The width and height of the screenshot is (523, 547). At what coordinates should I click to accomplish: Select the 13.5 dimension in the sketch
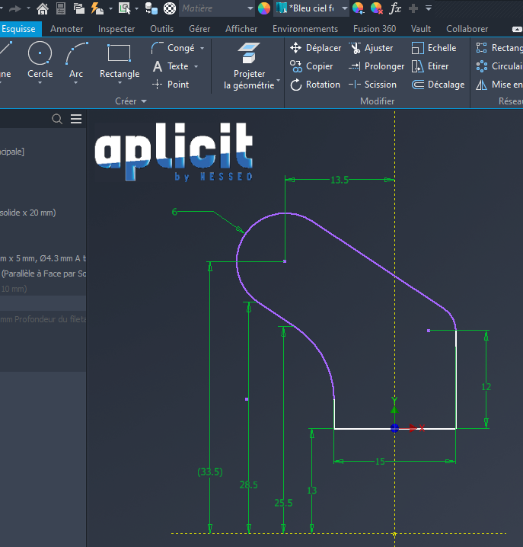(339, 181)
